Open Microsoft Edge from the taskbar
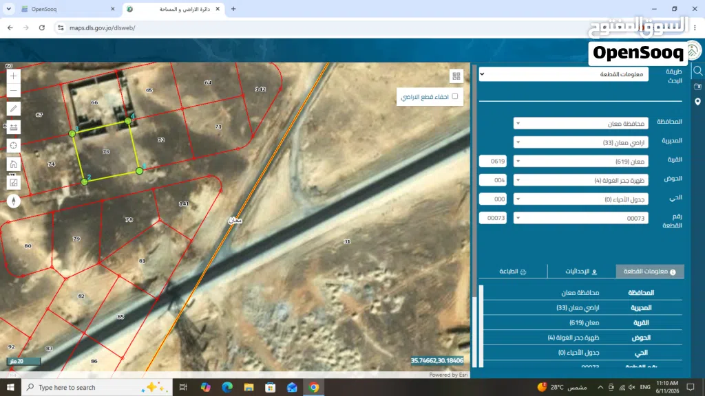Viewport: 705px width, 396px height. (227, 387)
